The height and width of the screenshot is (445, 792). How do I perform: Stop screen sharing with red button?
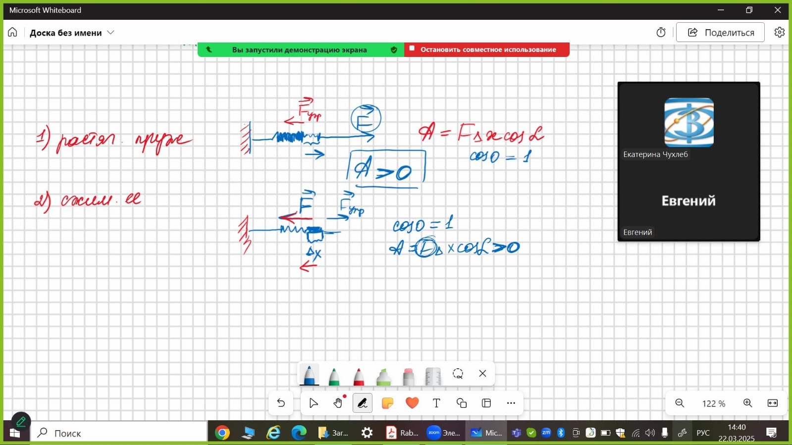[x=487, y=49]
